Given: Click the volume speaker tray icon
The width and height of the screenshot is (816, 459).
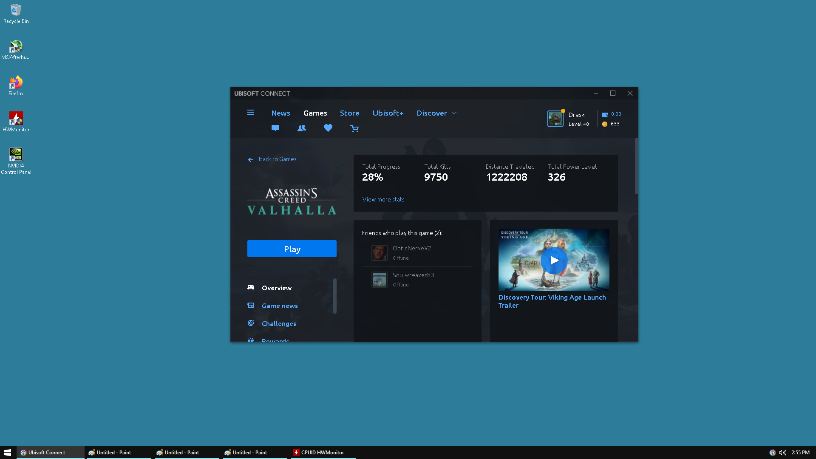Looking at the screenshot, I should [783, 453].
